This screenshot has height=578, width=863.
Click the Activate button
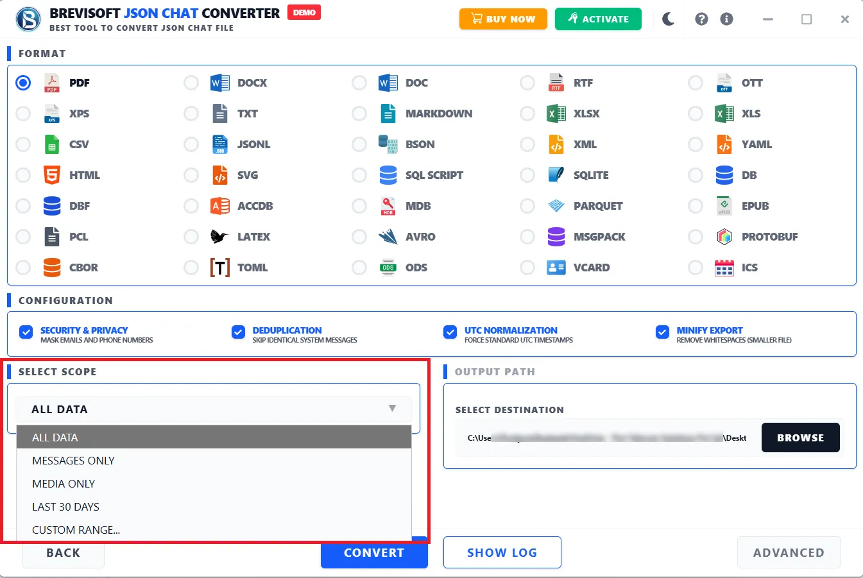coord(598,19)
